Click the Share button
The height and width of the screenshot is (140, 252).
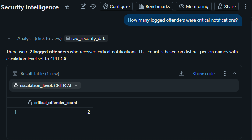click(227, 6)
